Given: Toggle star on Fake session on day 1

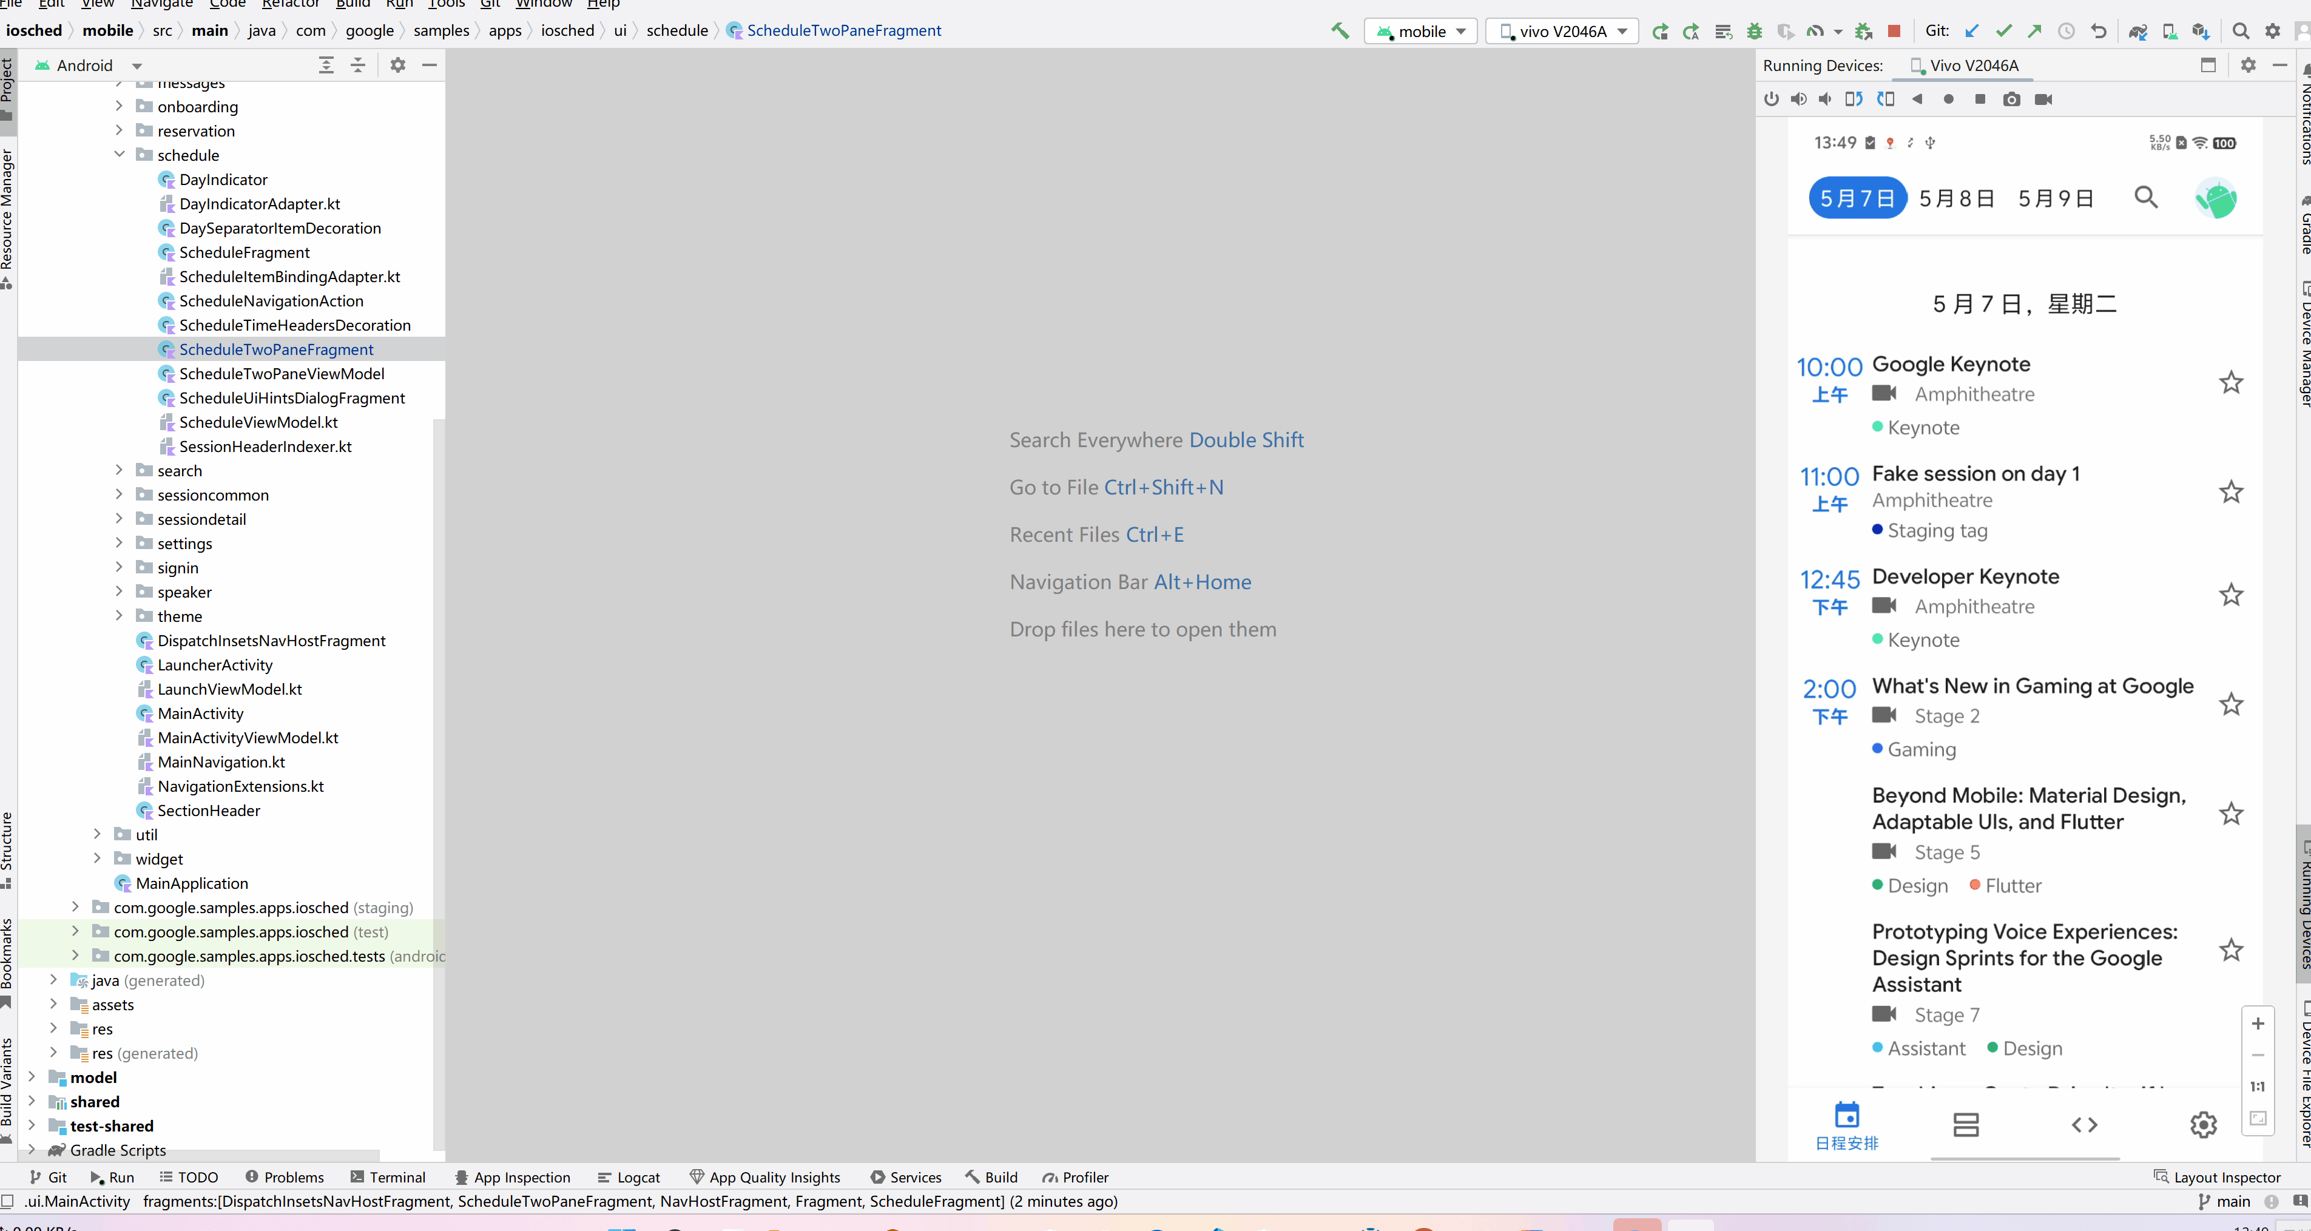Looking at the screenshot, I should tap(2230, 491).
